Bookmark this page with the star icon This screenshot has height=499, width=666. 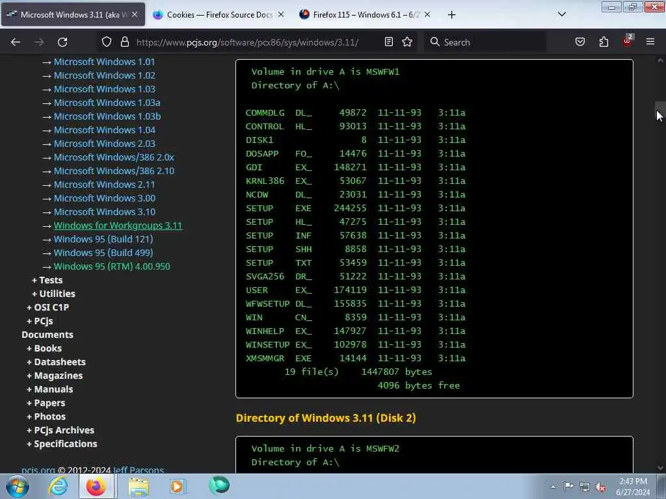tap(407, 42)
